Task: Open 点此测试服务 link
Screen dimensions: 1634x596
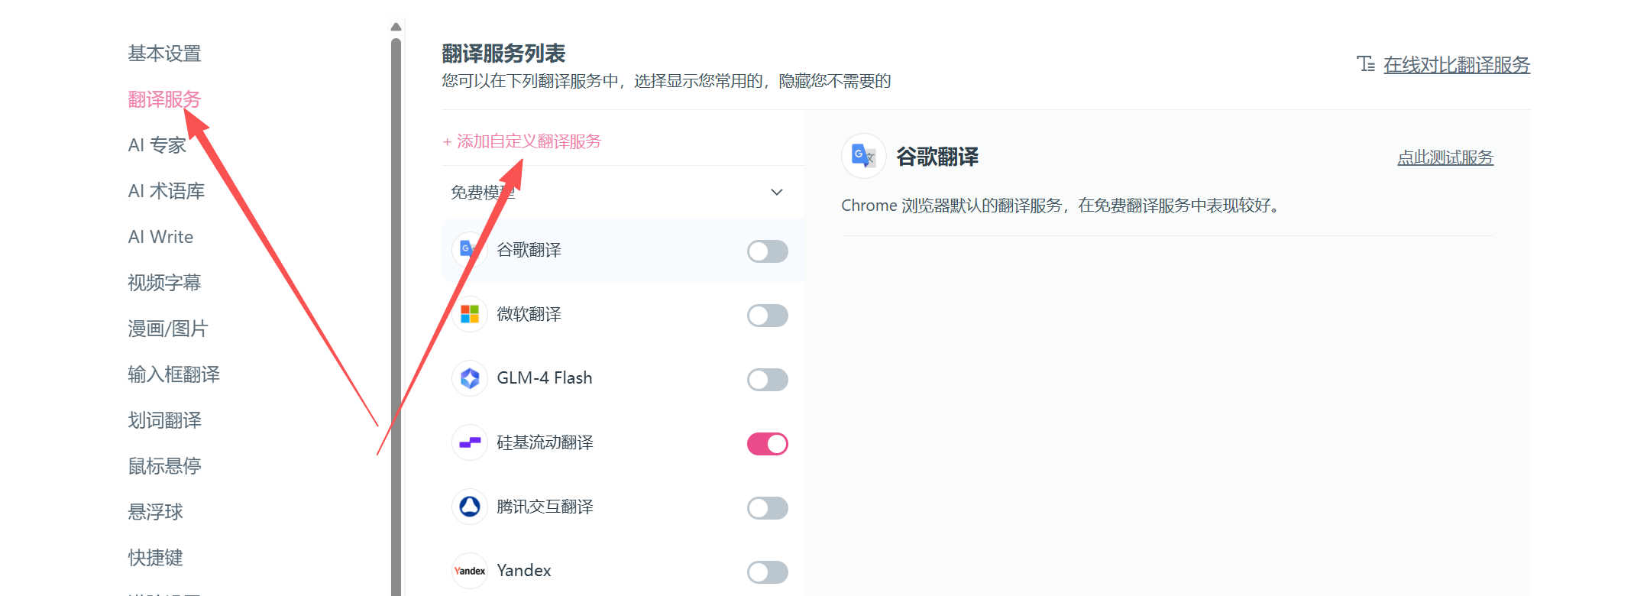Action: coord(1445,157)
